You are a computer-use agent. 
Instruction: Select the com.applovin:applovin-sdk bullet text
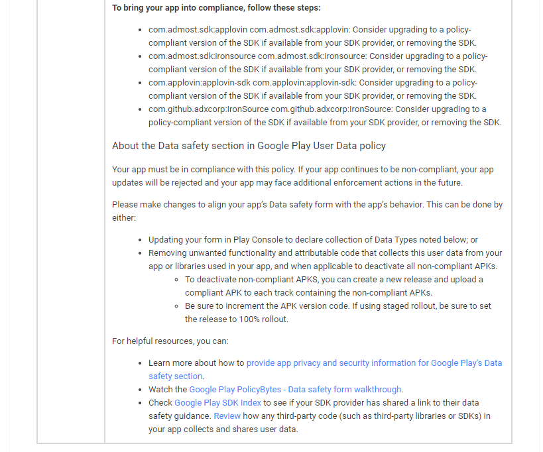(x=313, y=89)
